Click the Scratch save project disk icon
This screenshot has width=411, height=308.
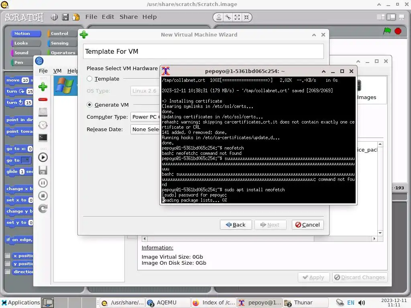[x=65, y=17]
